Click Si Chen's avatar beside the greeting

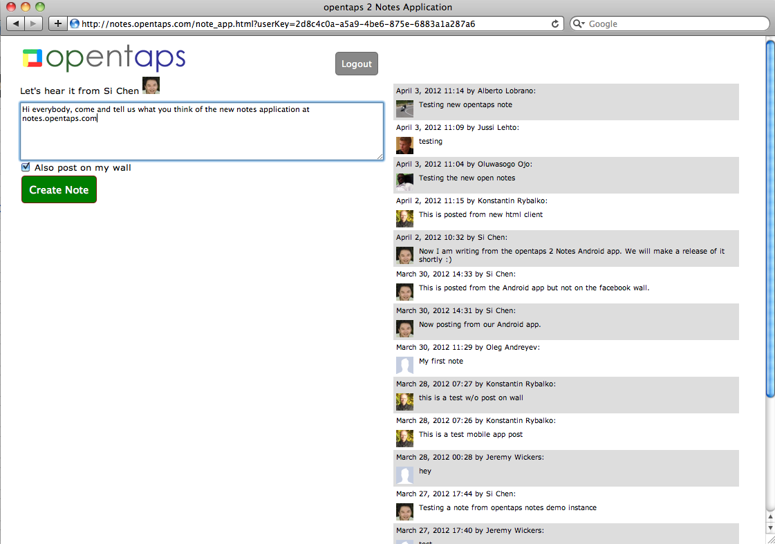click(x=151, y=86)
